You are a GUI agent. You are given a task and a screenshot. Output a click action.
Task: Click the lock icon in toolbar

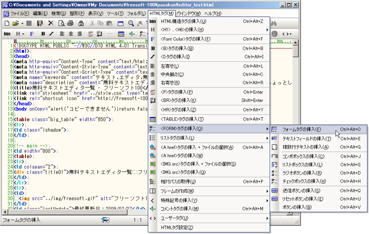coord(81,24)
